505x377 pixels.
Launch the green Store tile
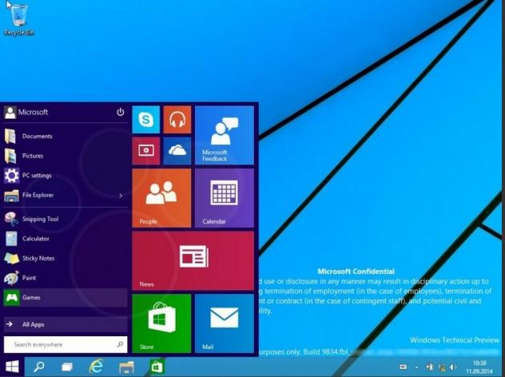tap(161, 323)
